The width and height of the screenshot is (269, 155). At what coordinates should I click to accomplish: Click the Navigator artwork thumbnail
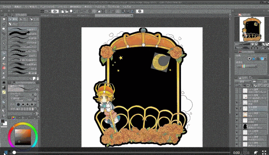pyautogui.click(x=252, y=29)
